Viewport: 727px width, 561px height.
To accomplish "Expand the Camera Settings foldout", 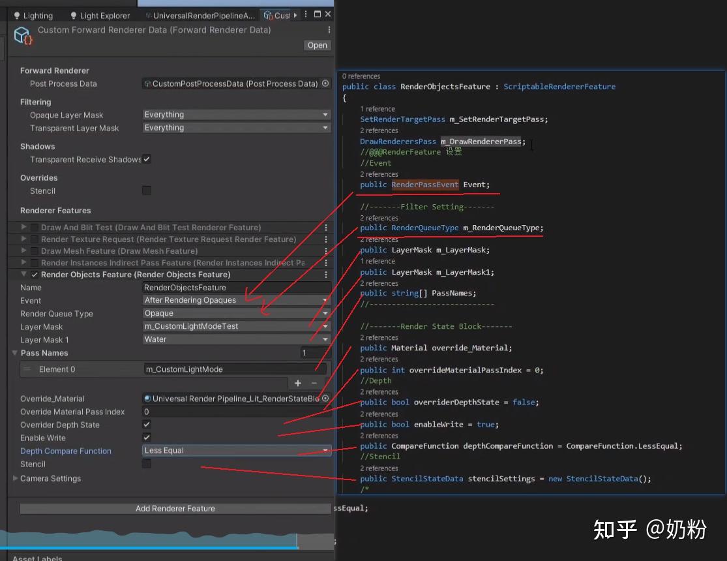I will 14,478.
